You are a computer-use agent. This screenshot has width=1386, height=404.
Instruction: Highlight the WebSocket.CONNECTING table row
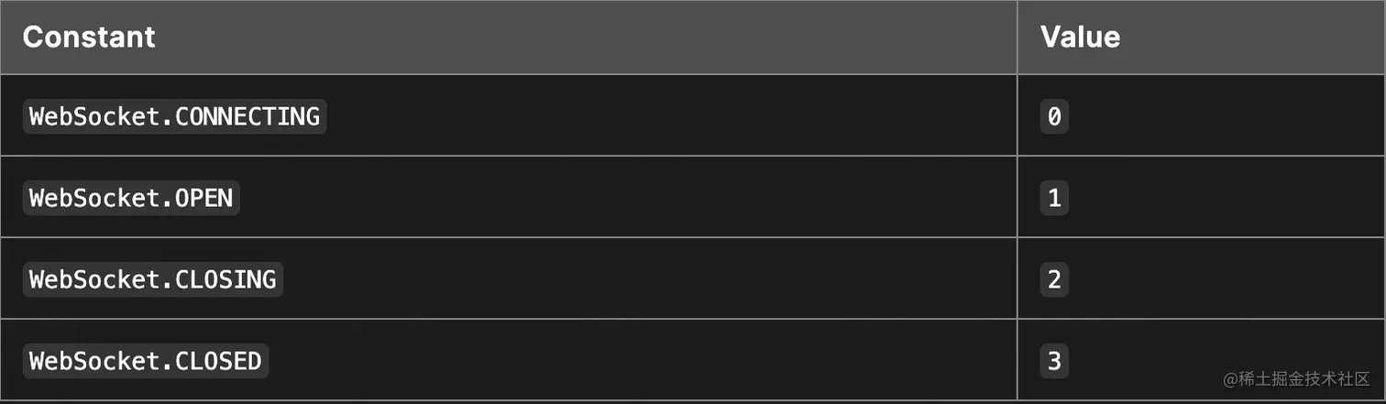693,115
